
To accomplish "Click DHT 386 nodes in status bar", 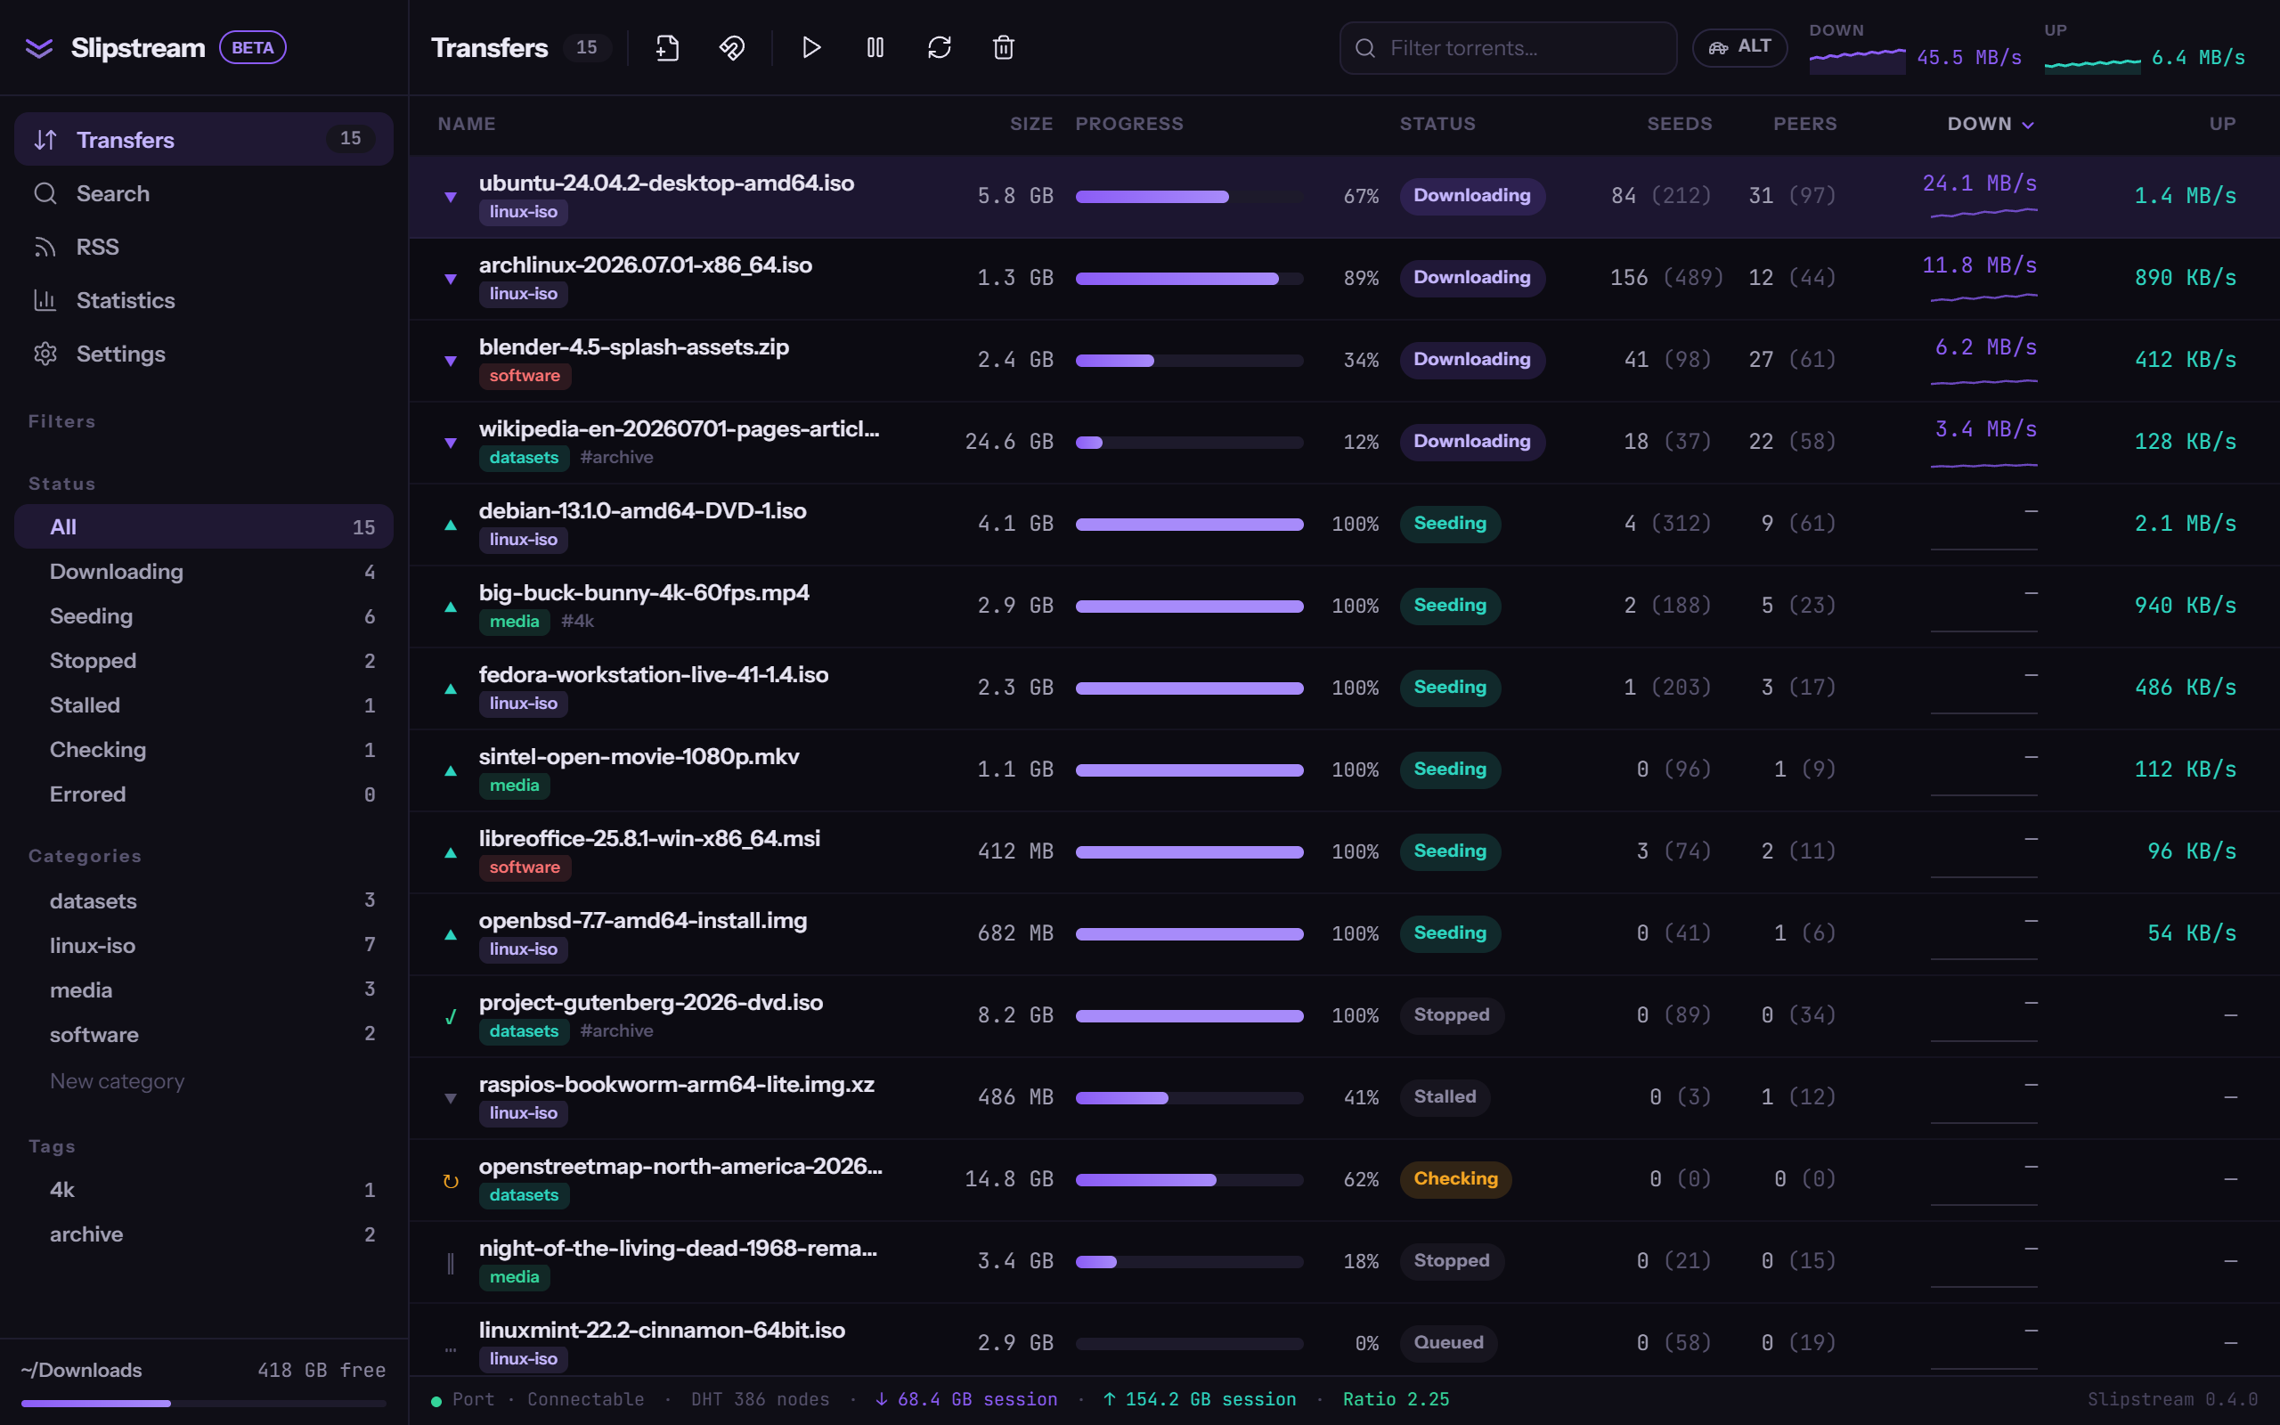I will [x=760, y=1399].
